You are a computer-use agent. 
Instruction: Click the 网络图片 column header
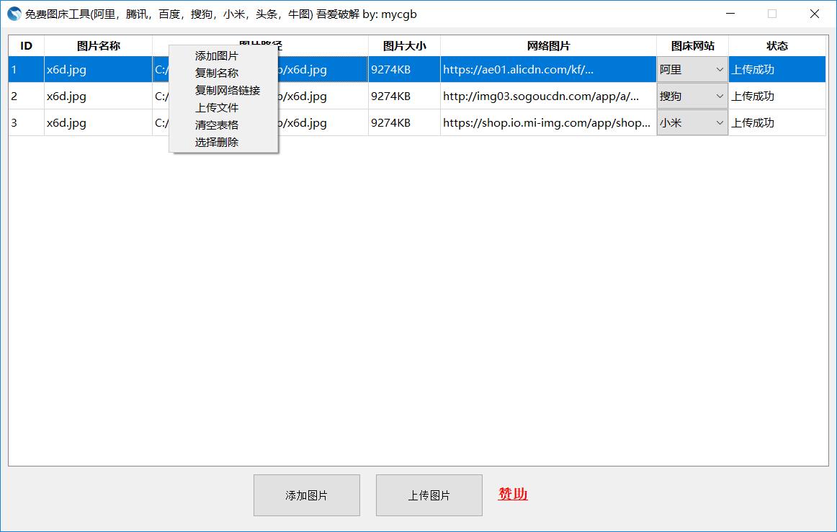point(548,45)
